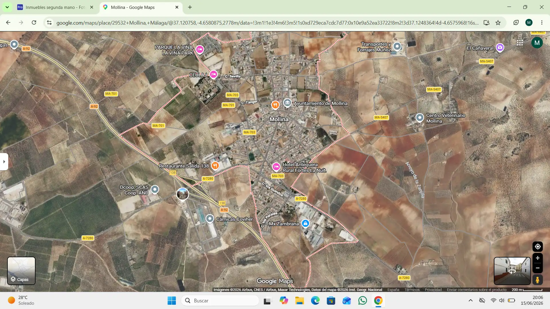Image resolution: width=550 pixels, height=309 pixels.
Task: Open the Google apps grid
Action: [520, 43]
